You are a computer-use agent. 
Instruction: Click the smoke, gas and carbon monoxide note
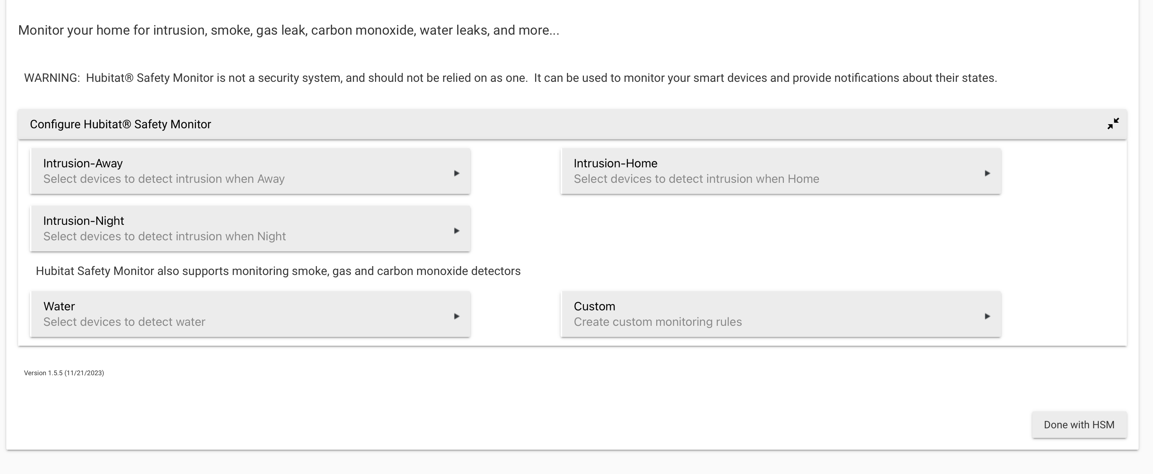tap(278, 271)
